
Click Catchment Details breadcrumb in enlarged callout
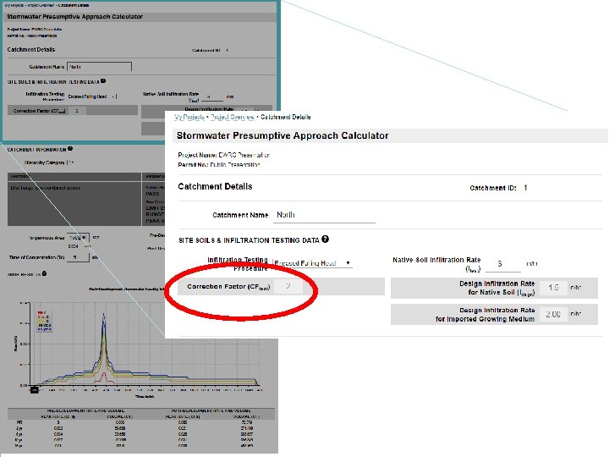286,117
